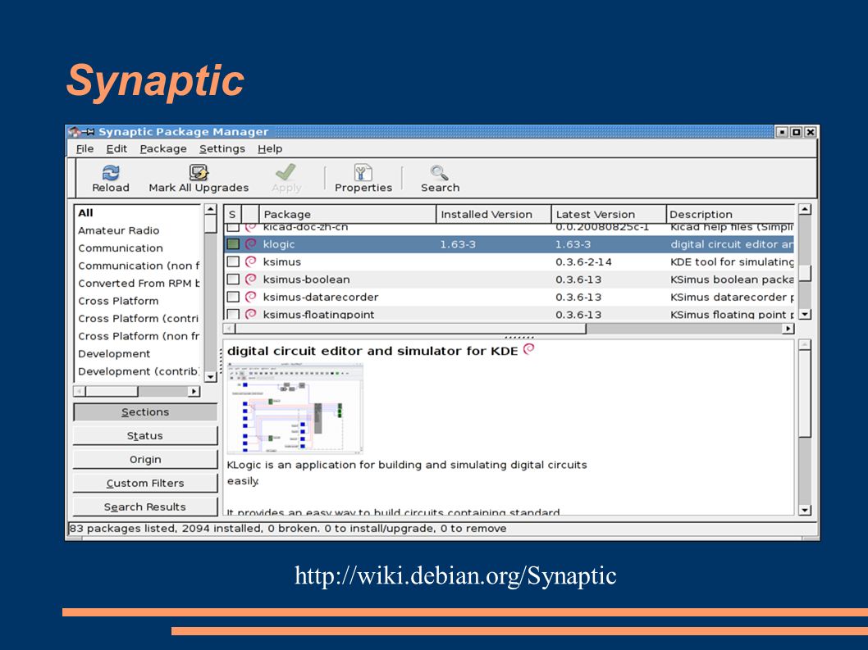Open the File menu
This screenshot has width=868, height=650.
point(85,149)
